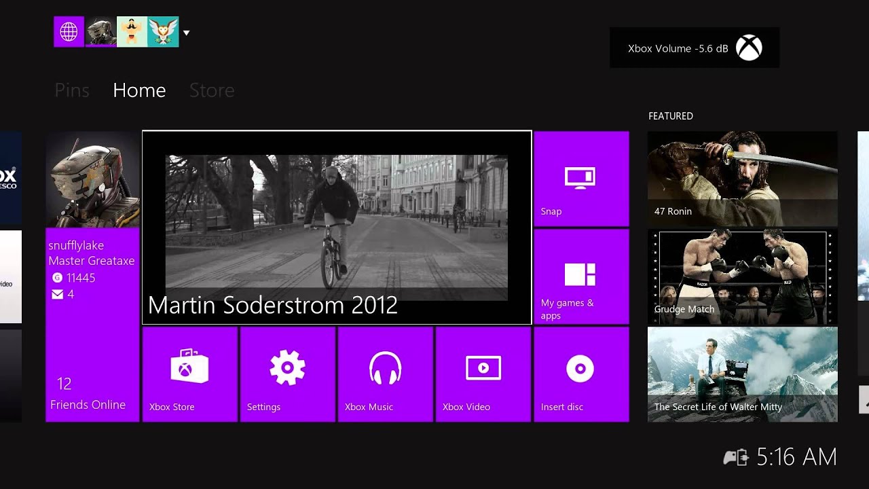
Task: Click the snufflylake gamertag text
Action: [x=76, y=245]
